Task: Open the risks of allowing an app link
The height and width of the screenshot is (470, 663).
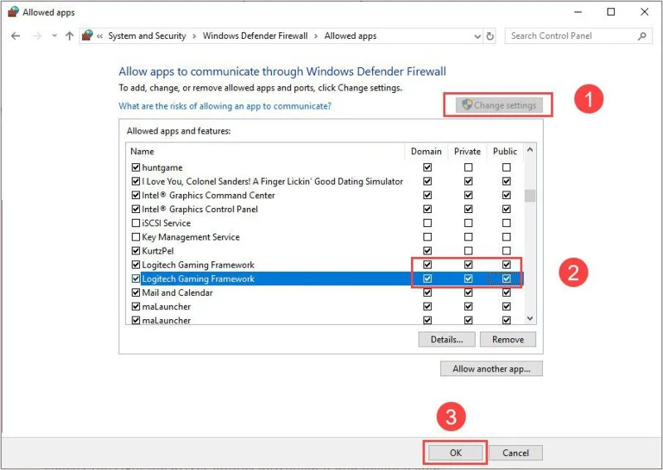Action: point(225,106)
